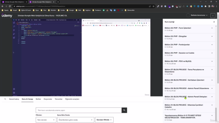Image resolution: width=219 pixels, height=123 pixels.
Task: Click the colorful squares extension icon
Action: tap(191, 6)
